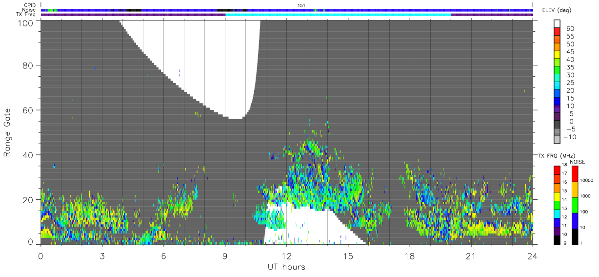Click the '11' label on TX FRQ scale
This screenshot has height=277, width=599.
564,226
